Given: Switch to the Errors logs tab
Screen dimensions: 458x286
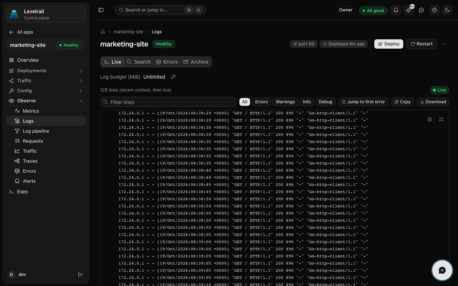Looking at the screenshot, I should (167, 62).
